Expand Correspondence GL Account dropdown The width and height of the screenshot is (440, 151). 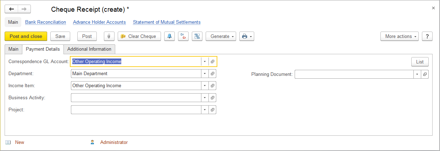[x=205, y=62]
